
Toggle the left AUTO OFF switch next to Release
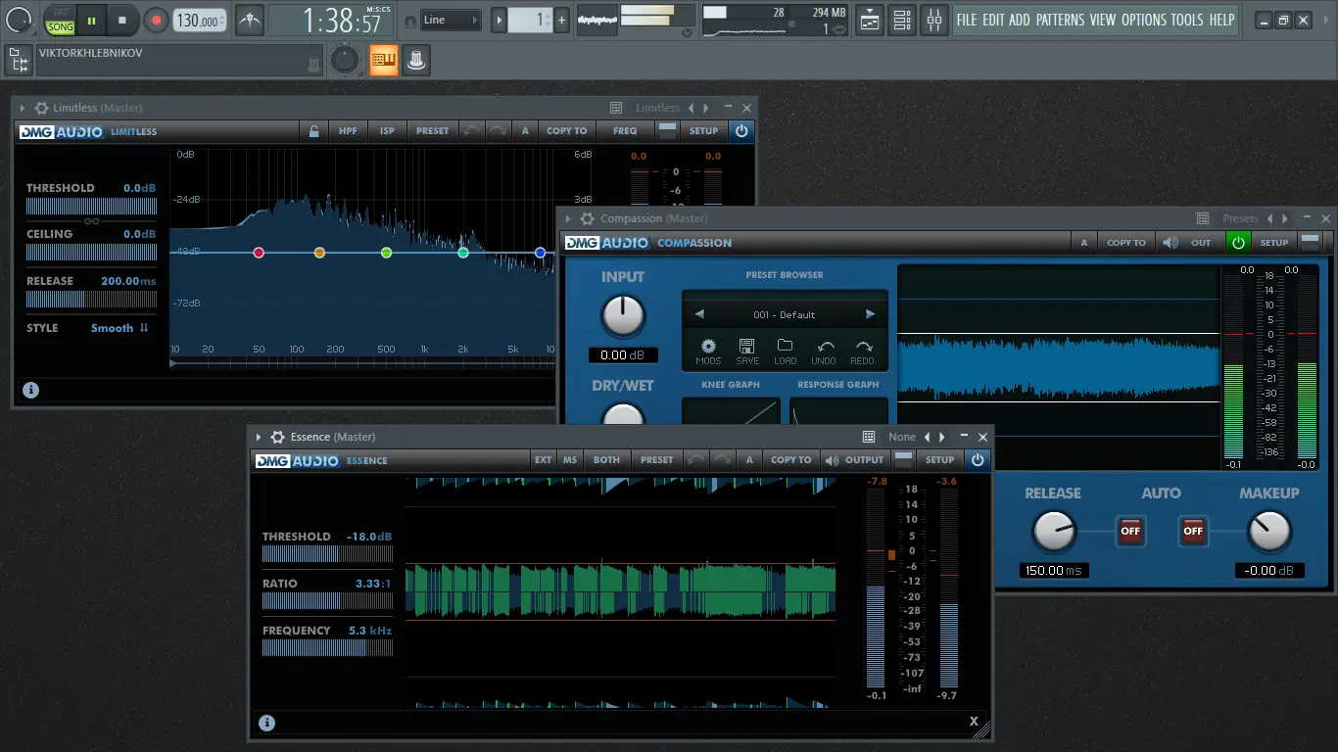(x=1130, y=531)
